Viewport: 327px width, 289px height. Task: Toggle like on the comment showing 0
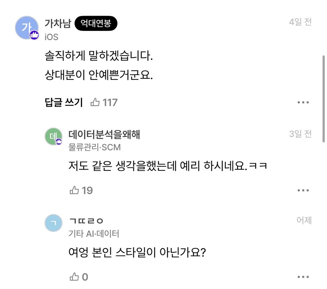coord(80,277)
